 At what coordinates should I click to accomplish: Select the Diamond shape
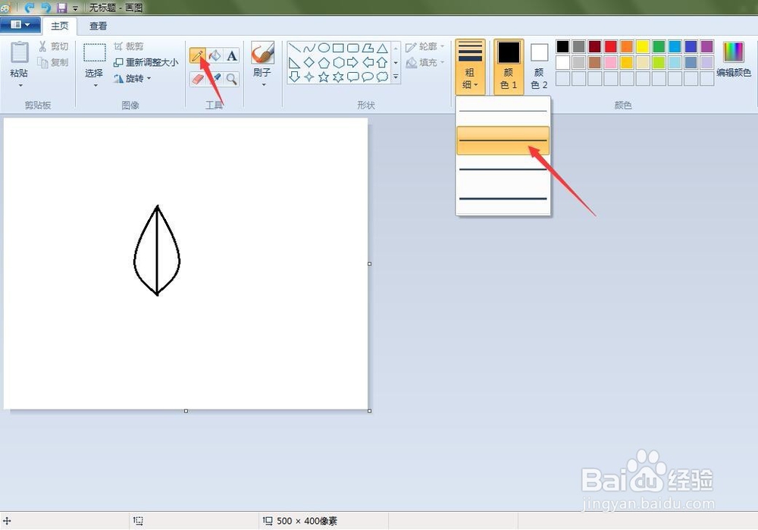click(x=309, y=62)
